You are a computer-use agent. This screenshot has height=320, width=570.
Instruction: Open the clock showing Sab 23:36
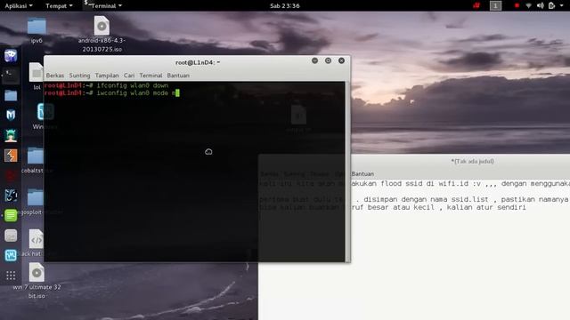click(285, 5)
